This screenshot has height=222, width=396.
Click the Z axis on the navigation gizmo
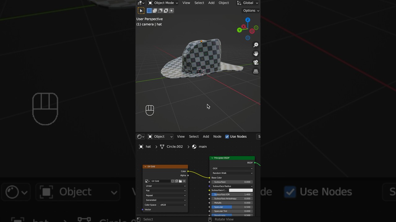tap(247, 20)
